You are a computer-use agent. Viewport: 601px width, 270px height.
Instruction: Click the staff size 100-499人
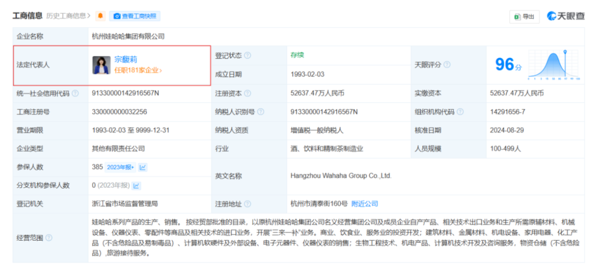pyautogui.click(x=505, y=149)
